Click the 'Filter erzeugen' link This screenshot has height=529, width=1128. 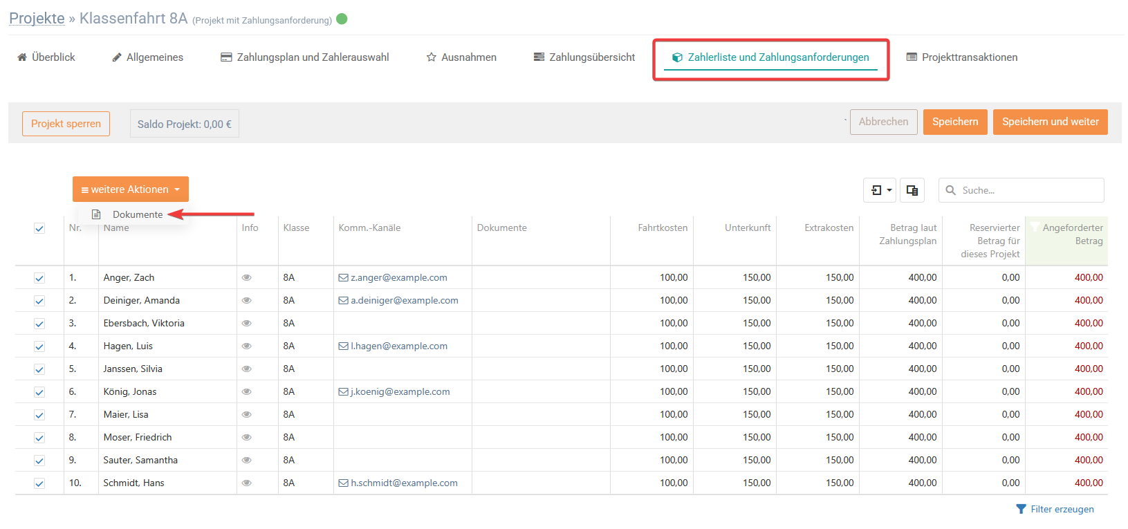[1055, 509]
